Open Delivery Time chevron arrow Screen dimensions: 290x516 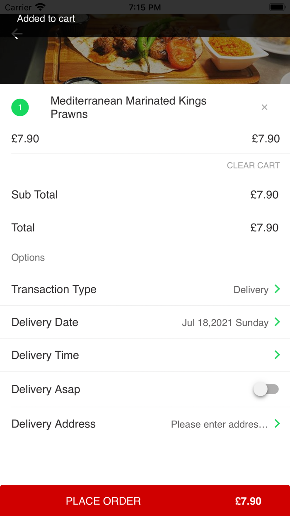tap(277, 355)
